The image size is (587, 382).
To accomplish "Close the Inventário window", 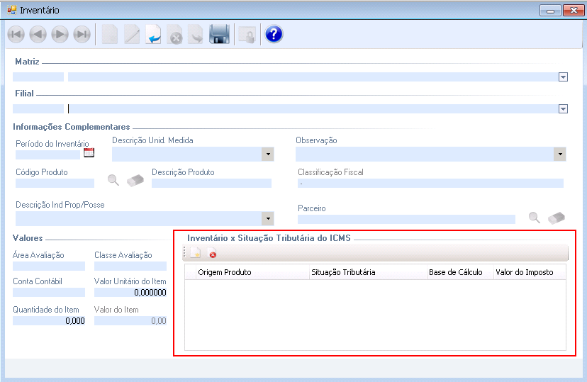I will pyautogui.click(x=573, y=11).
